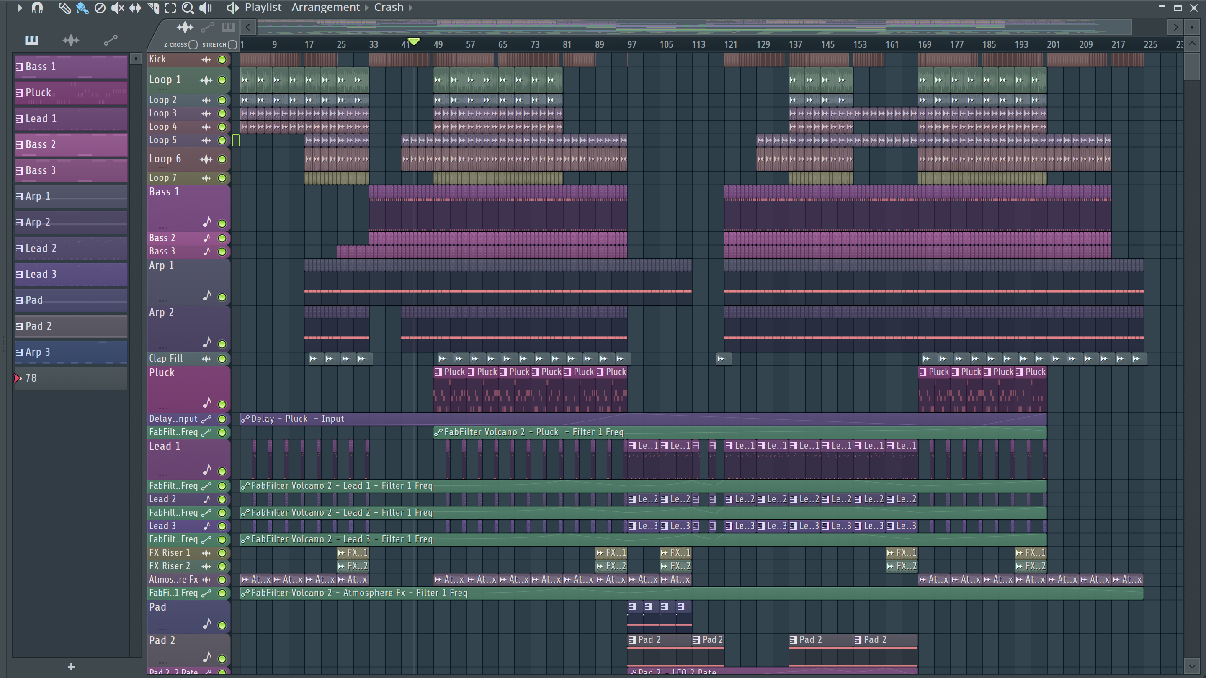Expand the arrow after Crash in title
Viewport: 1206px width, 678px height.
coord(411,8)
